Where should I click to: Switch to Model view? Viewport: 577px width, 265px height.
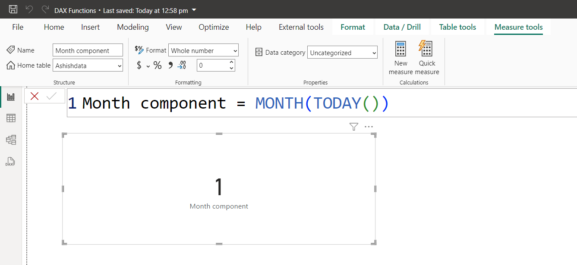coord(10,140)
